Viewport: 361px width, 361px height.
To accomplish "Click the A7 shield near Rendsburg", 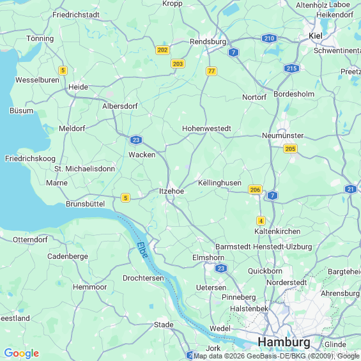I will pos(233,52).
